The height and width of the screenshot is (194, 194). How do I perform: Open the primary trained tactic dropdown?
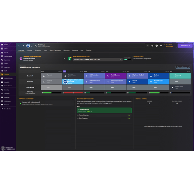click(121, 59)
